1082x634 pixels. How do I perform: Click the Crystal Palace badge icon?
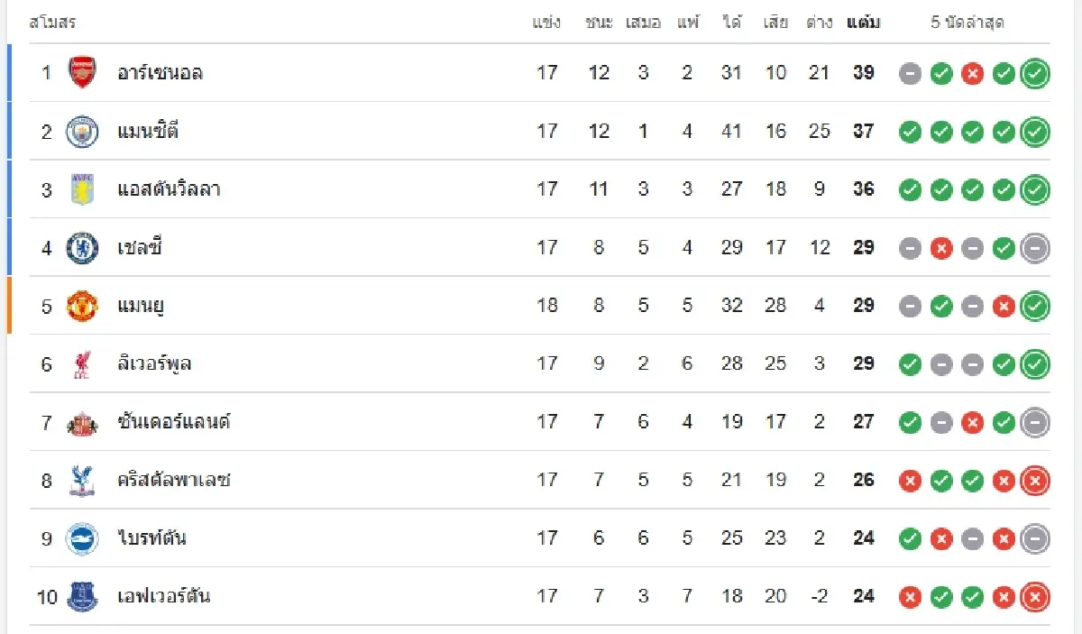81,480
